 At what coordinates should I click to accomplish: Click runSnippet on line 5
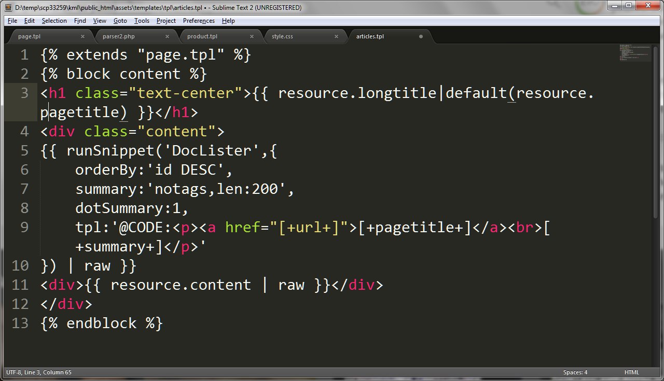[110, 151]
